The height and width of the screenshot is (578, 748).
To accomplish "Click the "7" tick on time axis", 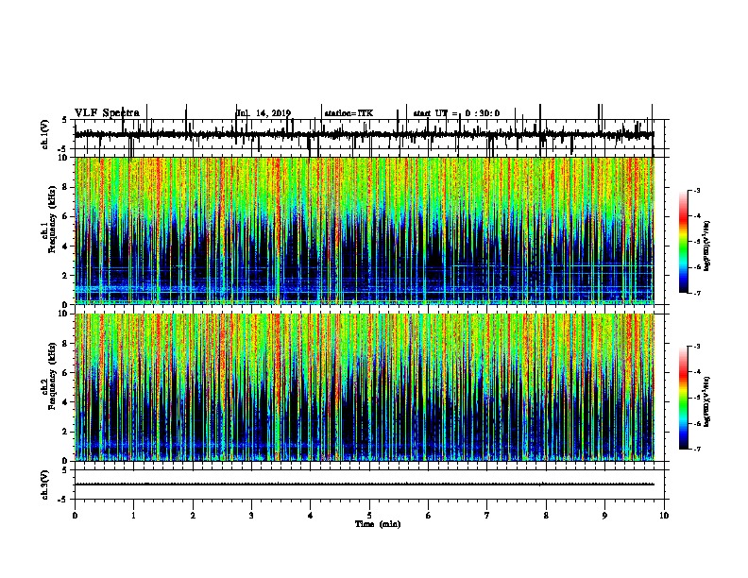I will [486, 516].
